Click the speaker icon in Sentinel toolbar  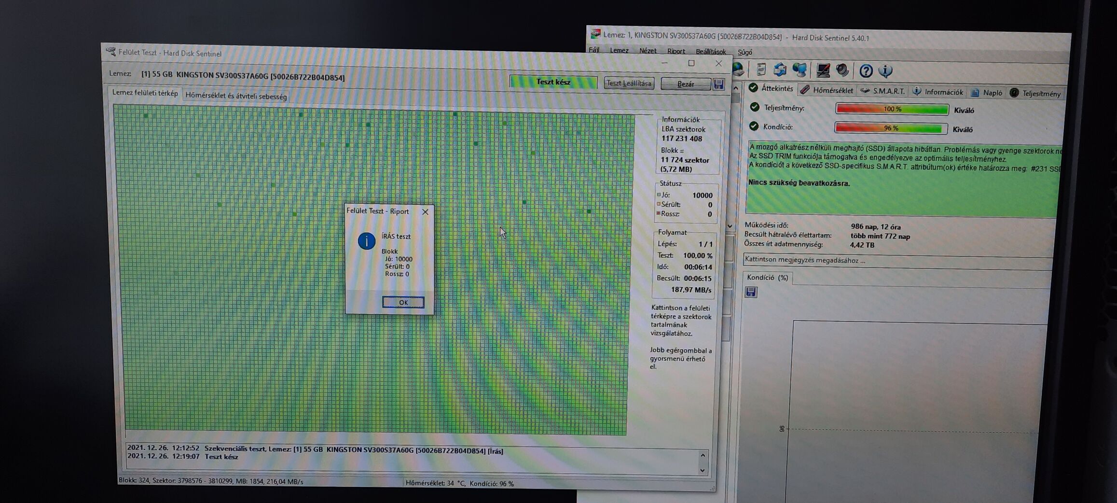[x=842, y=70]
